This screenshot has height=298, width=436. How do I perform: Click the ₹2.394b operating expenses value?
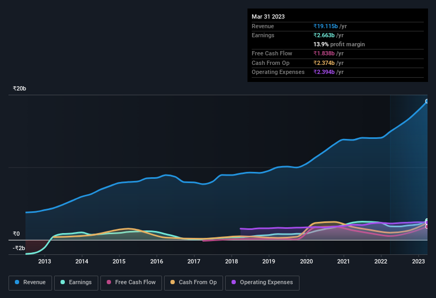point(324,72)
